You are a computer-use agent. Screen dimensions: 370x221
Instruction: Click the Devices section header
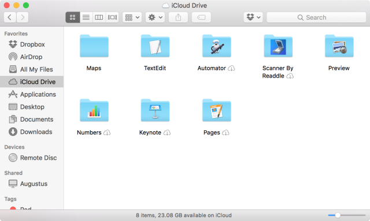14,147
